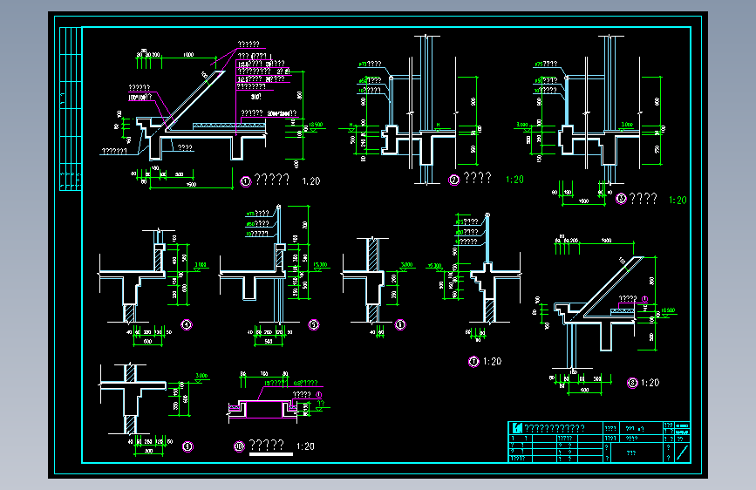
Task: Pick the circled detail number 8 marker
Action: point(632,383)
